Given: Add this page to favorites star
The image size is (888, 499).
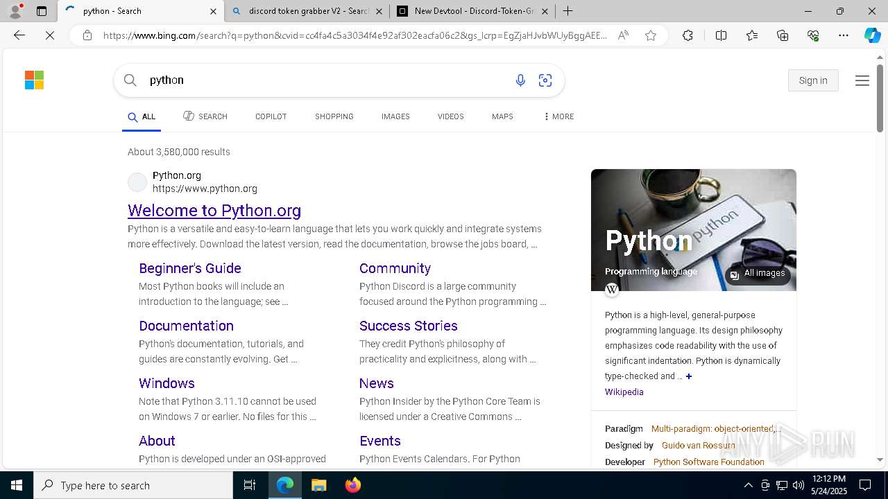Looking at the screenshot, I should (651, 35).
